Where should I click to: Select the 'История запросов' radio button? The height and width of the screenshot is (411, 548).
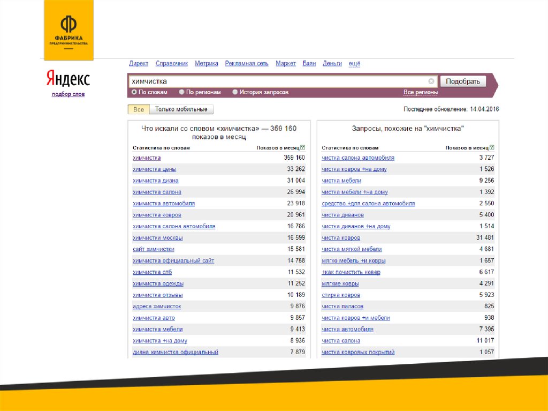235,92
